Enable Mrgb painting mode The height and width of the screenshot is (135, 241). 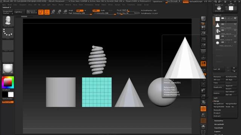pyautogui.click(x=71, y=10)
